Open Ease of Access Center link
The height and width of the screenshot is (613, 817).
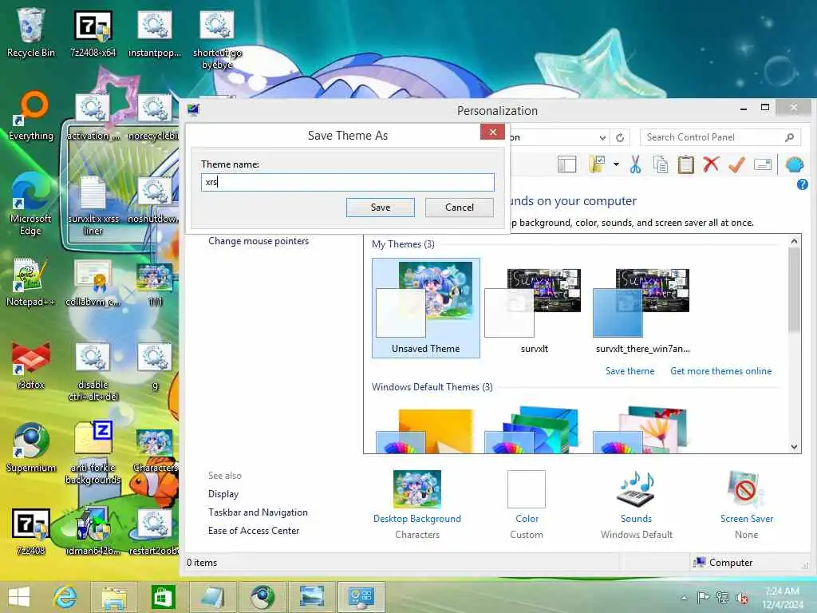254,531
